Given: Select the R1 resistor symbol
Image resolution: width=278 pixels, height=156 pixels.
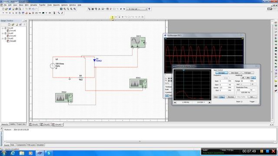Looking at the screenshot, I should click(x=81, y=78).
